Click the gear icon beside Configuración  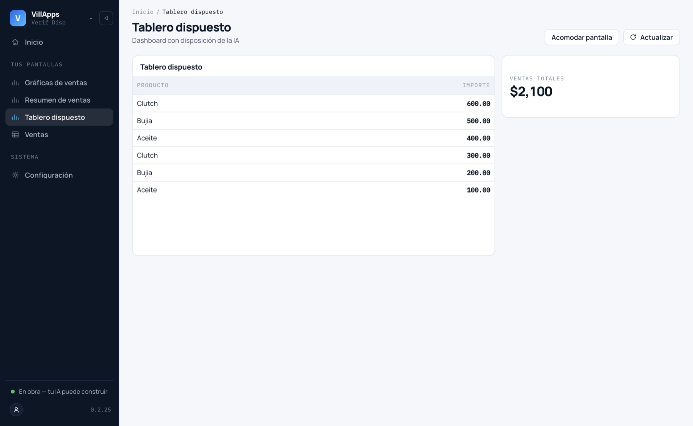[15, 175]
